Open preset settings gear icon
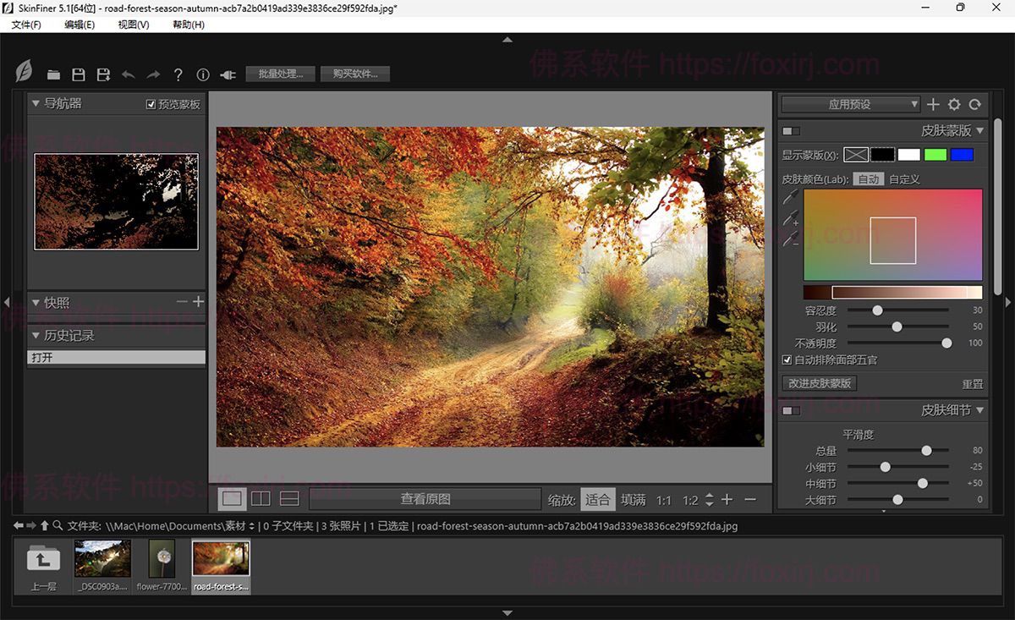This screenshot has height=620, width=1015. pyautogui.click(x=954, y=105)
